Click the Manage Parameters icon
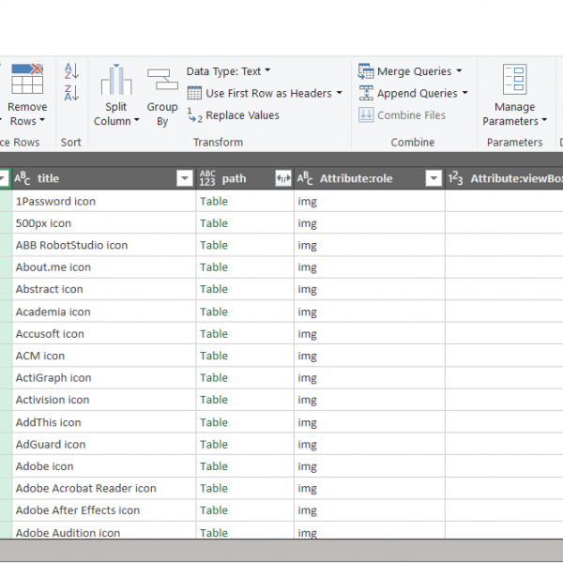The height and width of the screenshot is (563, 563). click(x=514, y=80)
